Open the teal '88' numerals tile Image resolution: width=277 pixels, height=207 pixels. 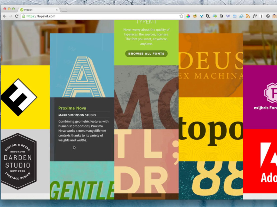tap(211, 180)
